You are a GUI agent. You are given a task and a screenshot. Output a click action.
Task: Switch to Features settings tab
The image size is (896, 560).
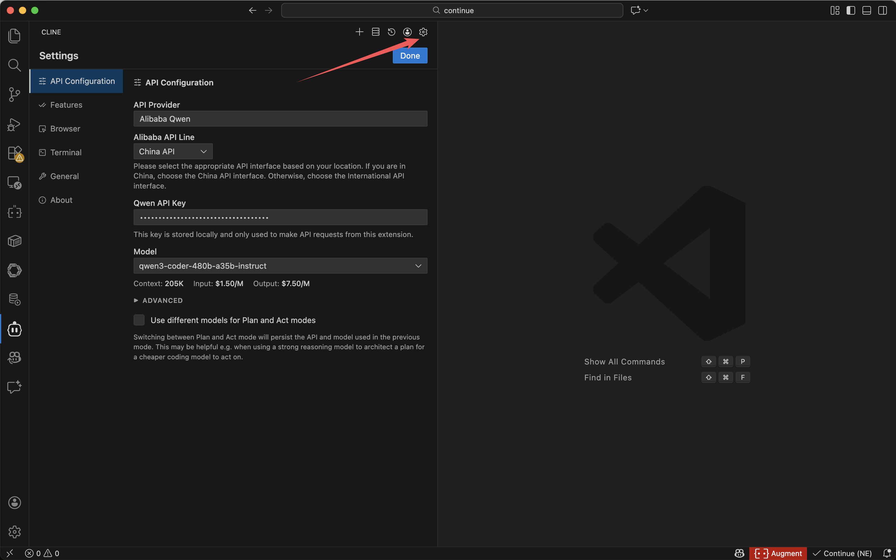66,105
